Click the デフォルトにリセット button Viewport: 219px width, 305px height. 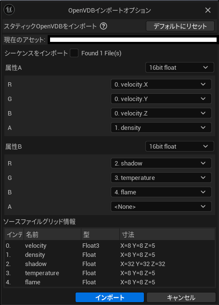pos(180,26)
